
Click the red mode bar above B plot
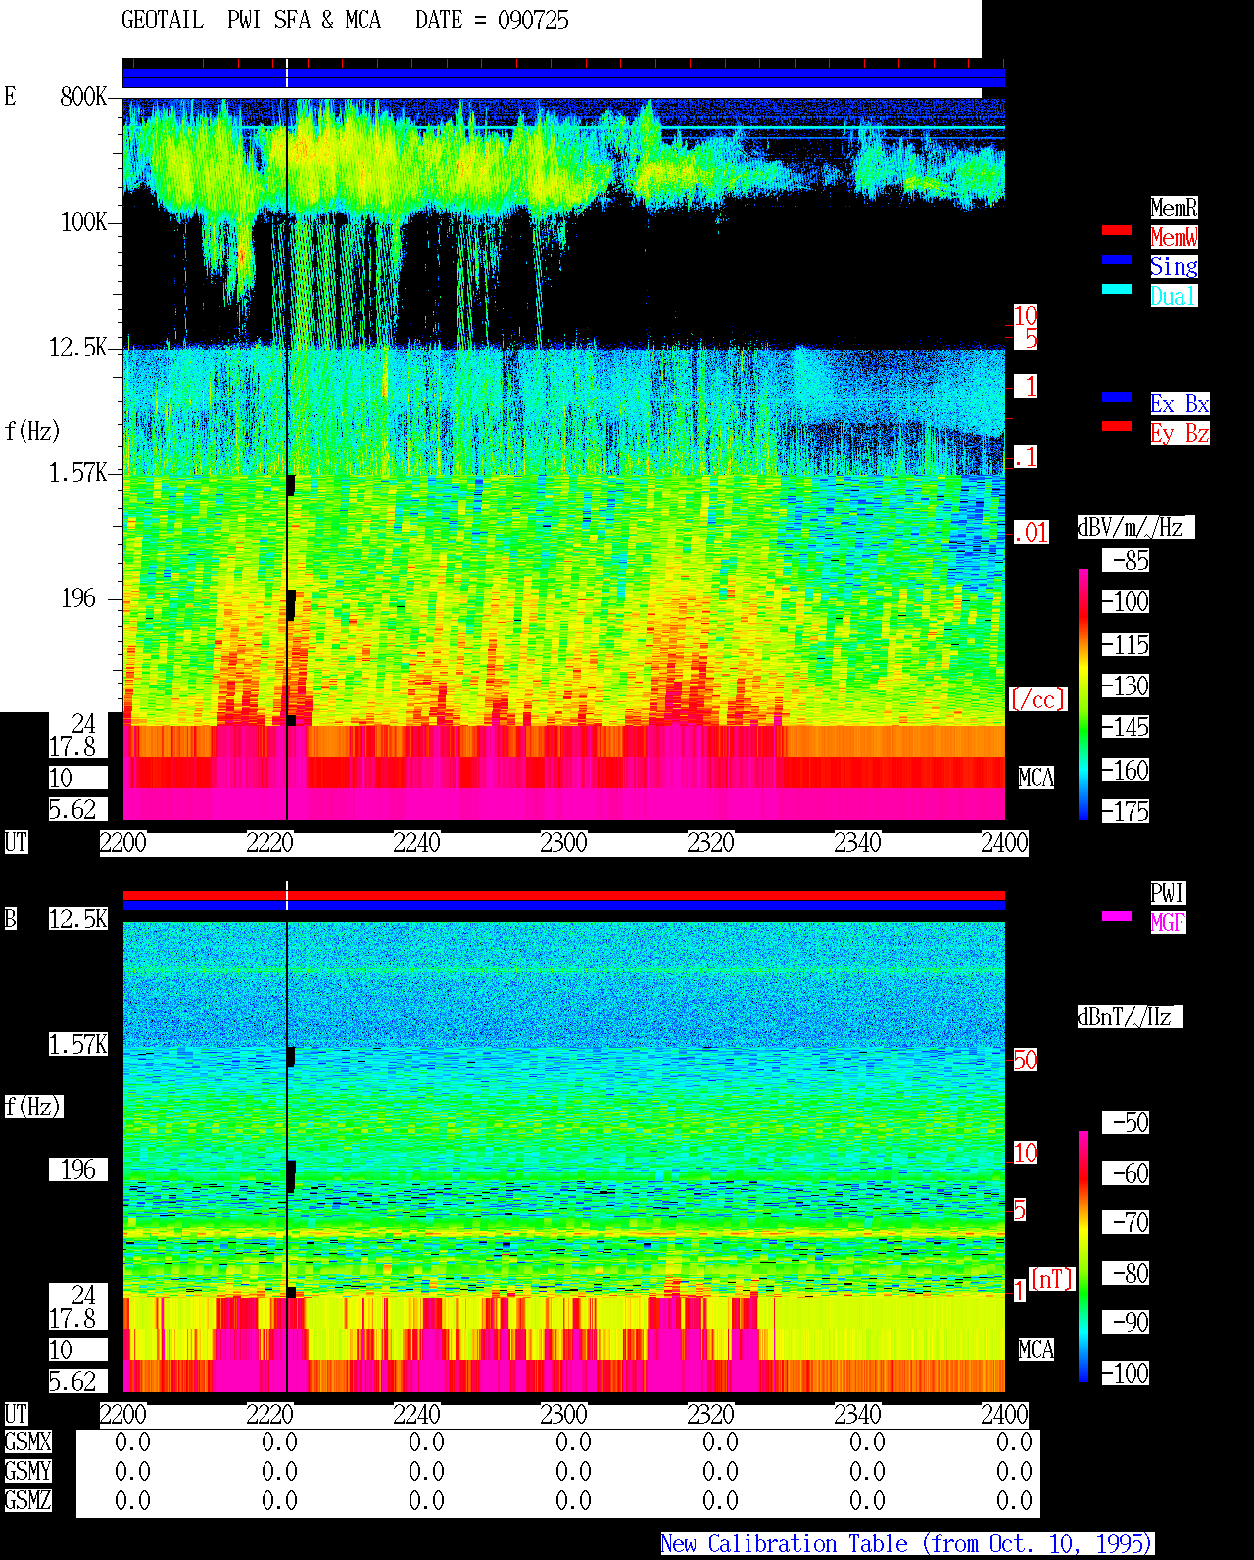click(x=563, y=895)
